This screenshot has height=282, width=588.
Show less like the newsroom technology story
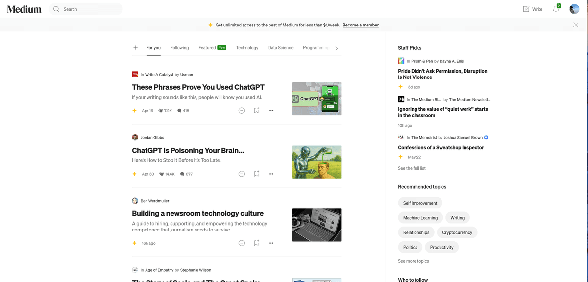[242, 243]
